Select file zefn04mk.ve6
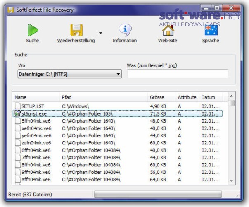249x207 pixels. 118,143
